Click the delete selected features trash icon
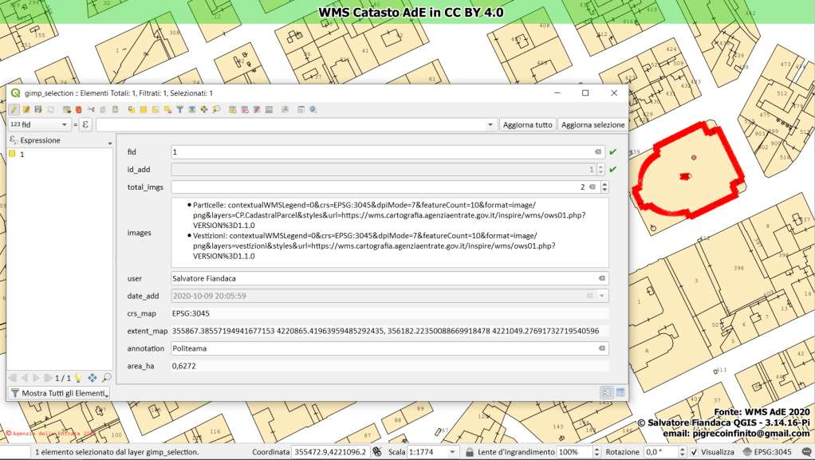The height and width of the screenshot is (460, 815). [78, 109]
